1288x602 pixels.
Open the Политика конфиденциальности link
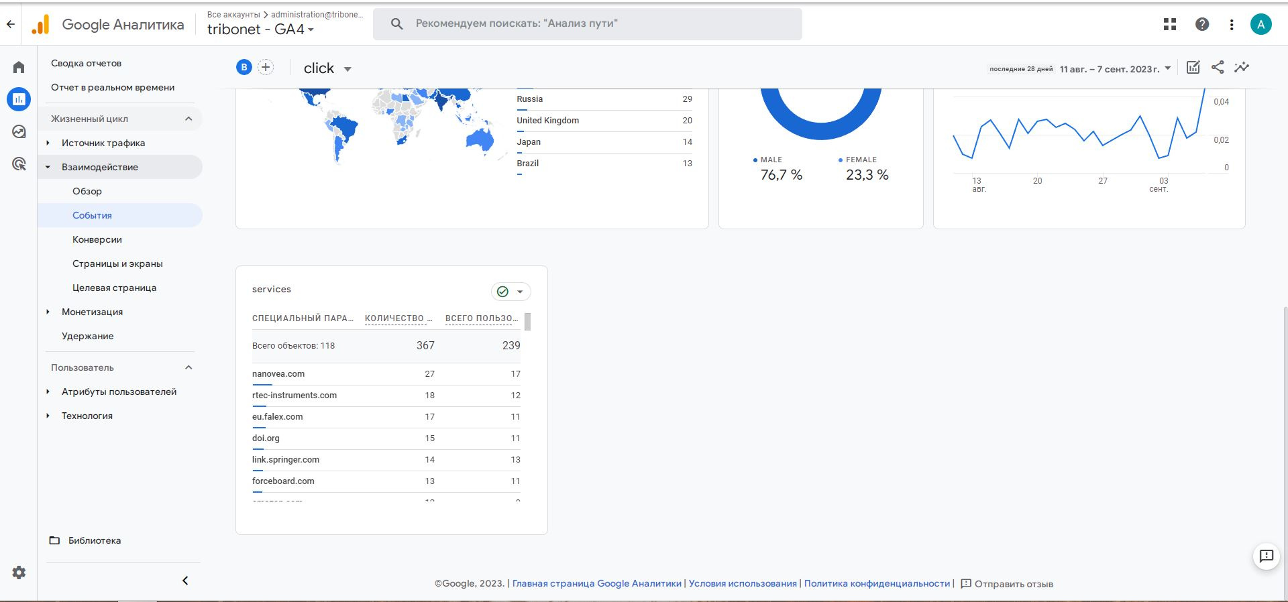(x=877, y=583)
